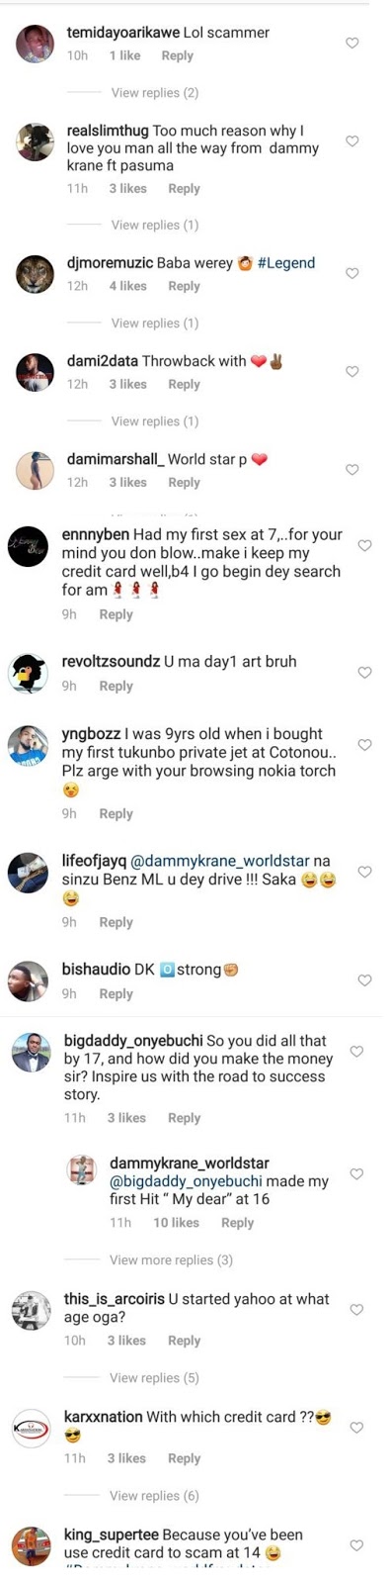Tap heart on realslimthug's comment

pyautogui.click(x=352, y=141)
